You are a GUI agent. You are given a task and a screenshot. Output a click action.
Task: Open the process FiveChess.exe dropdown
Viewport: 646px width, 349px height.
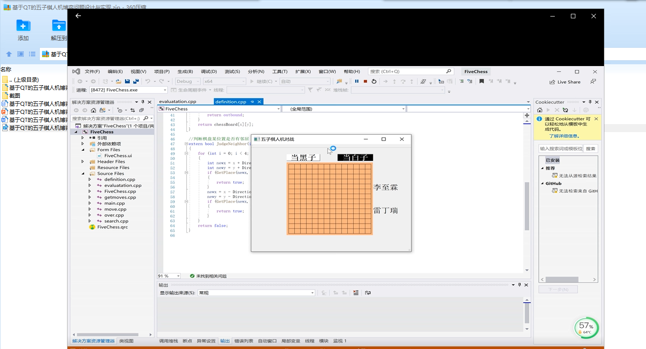pos(128,90)
